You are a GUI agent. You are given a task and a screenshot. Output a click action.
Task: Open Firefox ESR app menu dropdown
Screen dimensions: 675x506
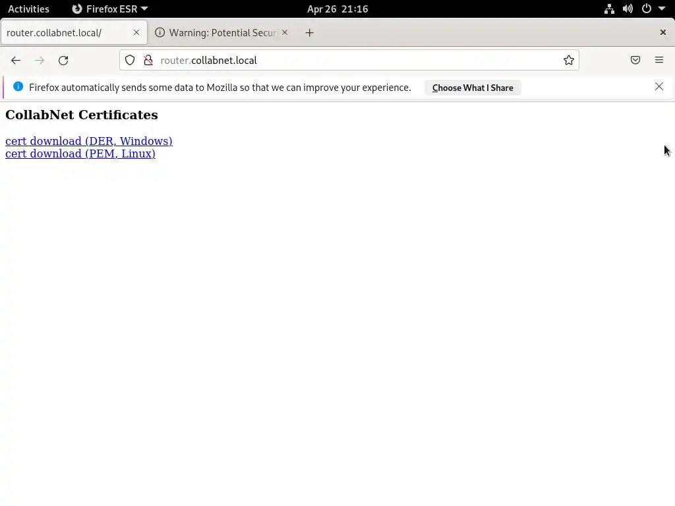(110, 9)
